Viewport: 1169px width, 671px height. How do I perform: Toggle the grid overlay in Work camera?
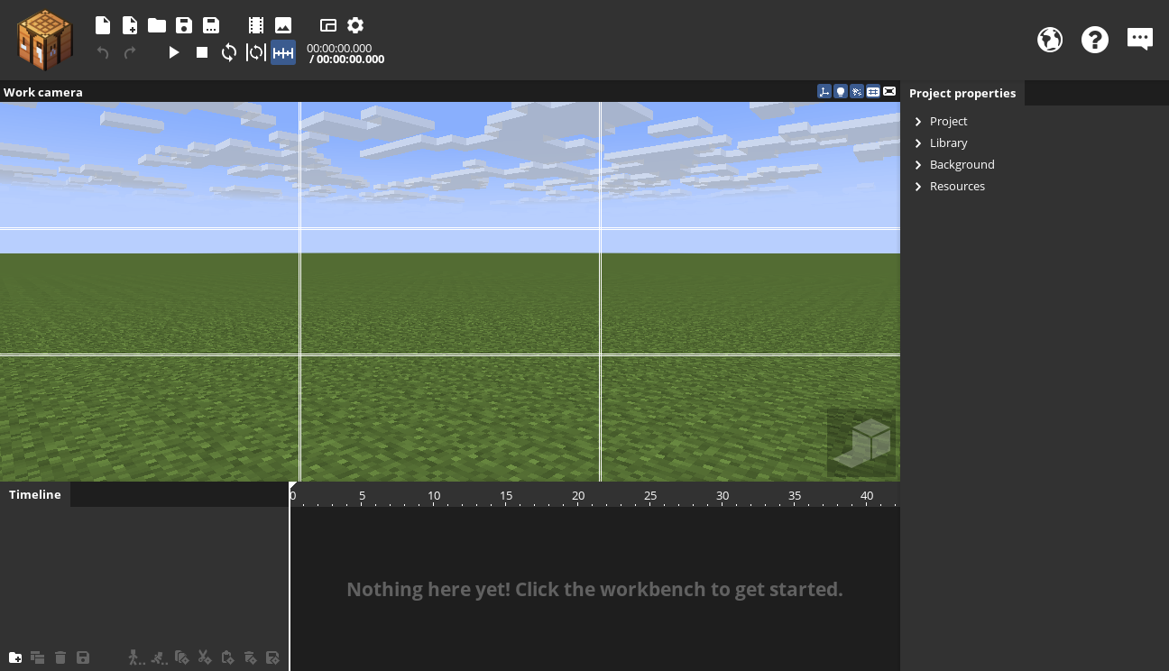tap(873, 91)
